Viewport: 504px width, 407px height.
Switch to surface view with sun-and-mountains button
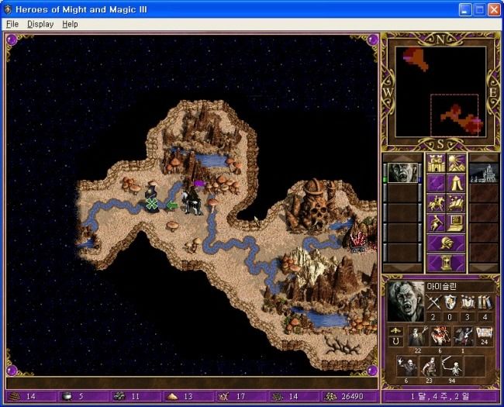tap(456, 164)
